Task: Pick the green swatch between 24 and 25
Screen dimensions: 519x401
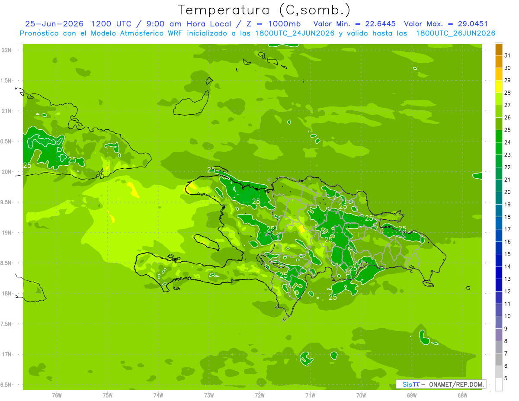Action: pos(499,136)
